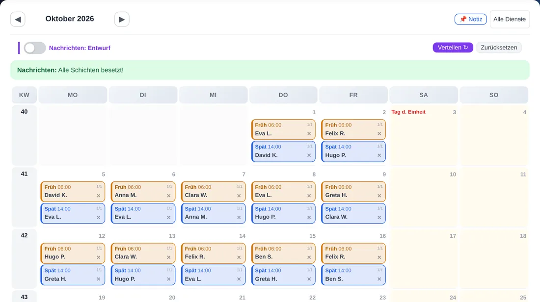
Task: Click day number 10 in Saturday column
Action: (453, 175)
